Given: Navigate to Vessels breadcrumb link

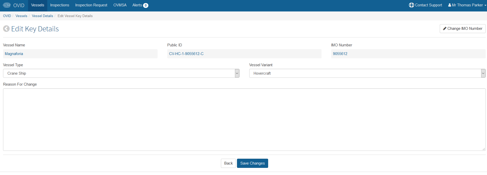Looking at the screenshot, I should [x=21, y=16].
